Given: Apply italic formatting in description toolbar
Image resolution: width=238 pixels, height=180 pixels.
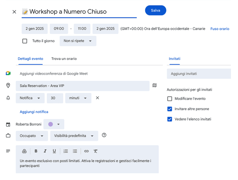Looking at the screenshot, I should 45,151.
